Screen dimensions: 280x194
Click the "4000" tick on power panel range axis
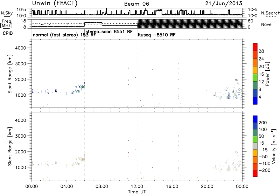[x=21, y=48]
